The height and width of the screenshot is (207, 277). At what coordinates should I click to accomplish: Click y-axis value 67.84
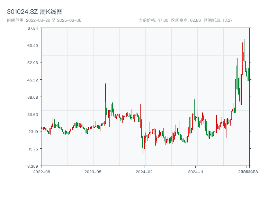33,28
